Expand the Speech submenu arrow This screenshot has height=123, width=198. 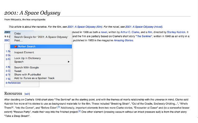pos(69,61)
